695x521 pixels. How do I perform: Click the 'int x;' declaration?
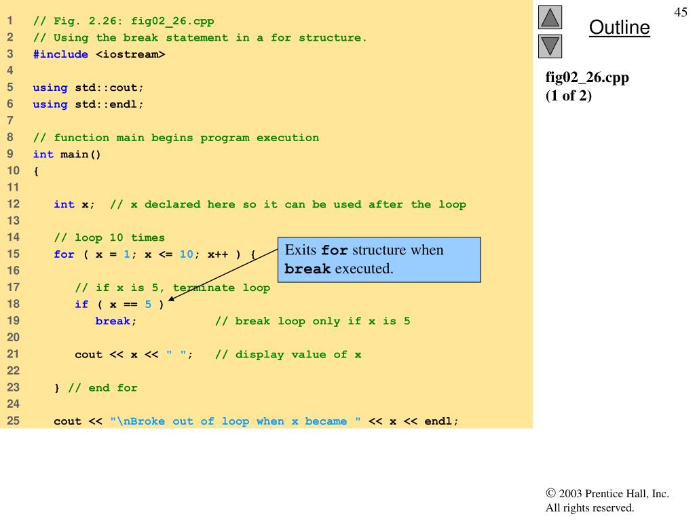pyautogui.click(x=74, y=205)
